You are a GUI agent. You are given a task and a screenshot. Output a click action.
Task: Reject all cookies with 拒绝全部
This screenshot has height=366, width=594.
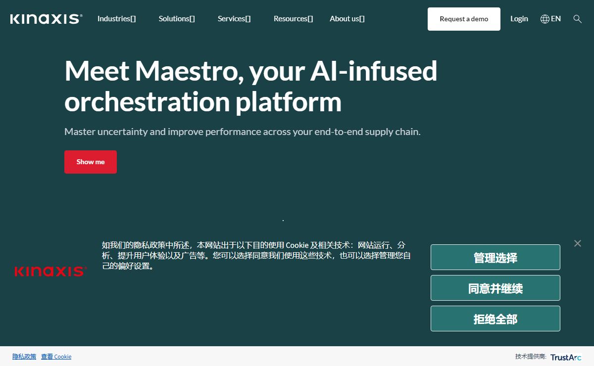tap(495, 319)
